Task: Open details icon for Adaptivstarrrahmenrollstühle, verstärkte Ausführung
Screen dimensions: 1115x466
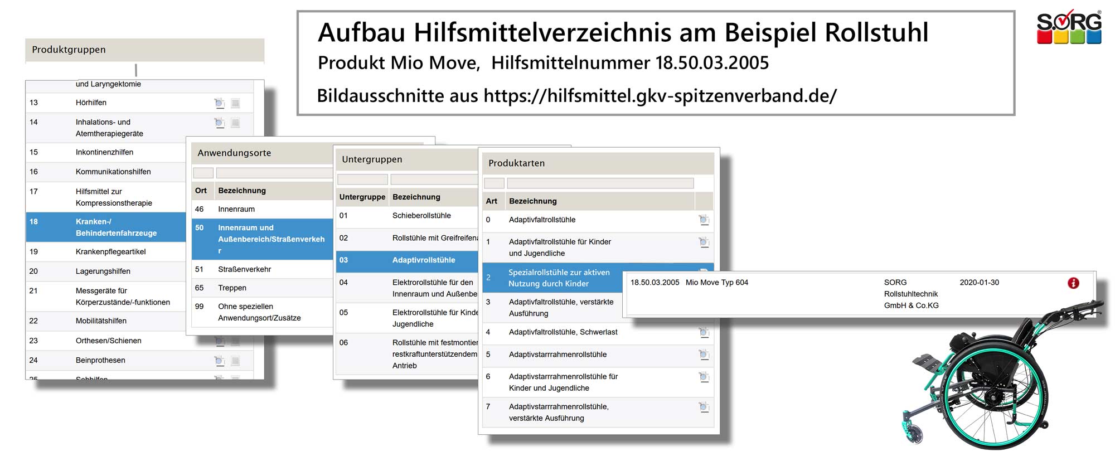Action: [704, 407]
